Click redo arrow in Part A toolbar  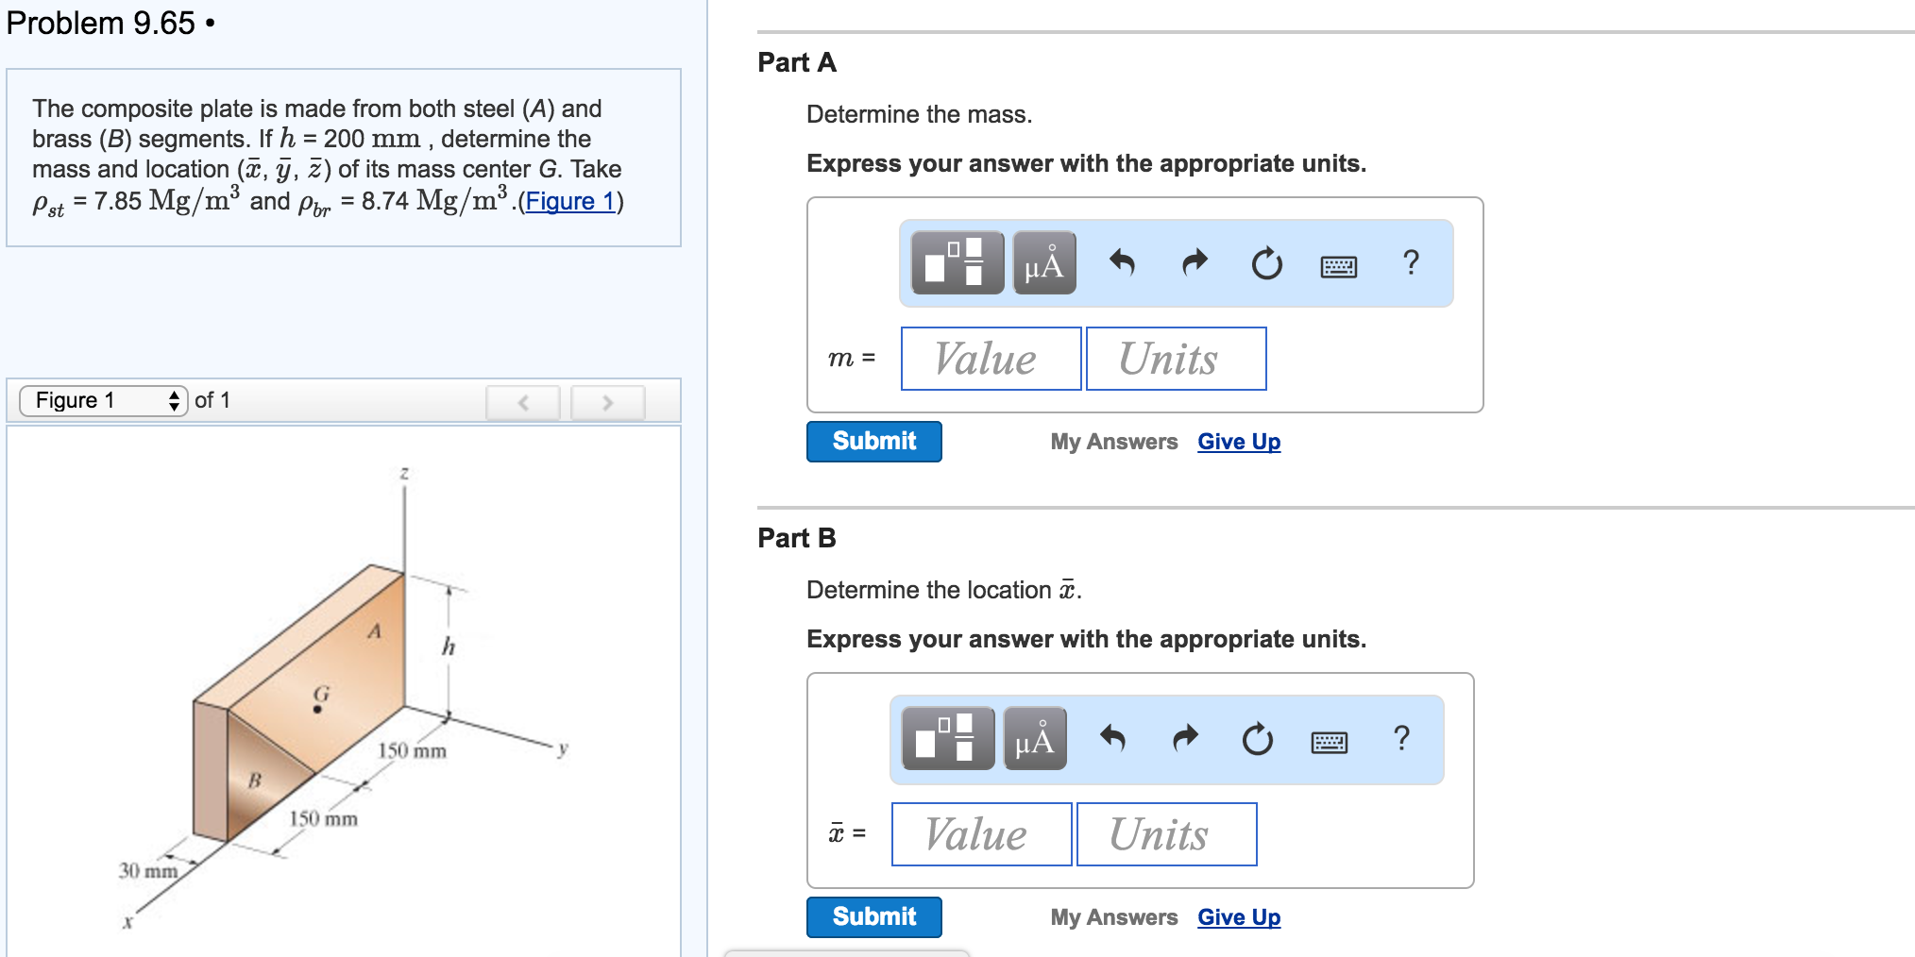pyautogui.click(x=1195, y=262)
